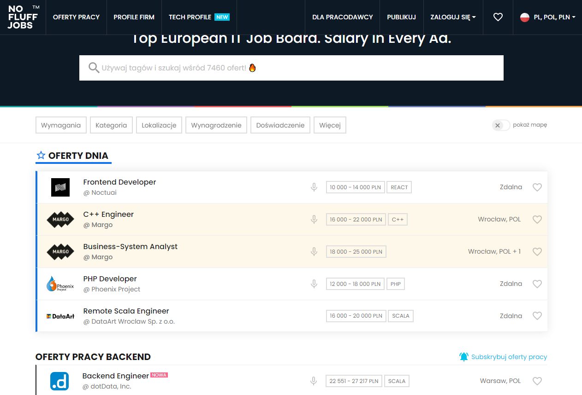Image resolution: width=582 pixels, height=395 pixels.
Task: Expand the Więcej filter
Action: pos(330,125)
